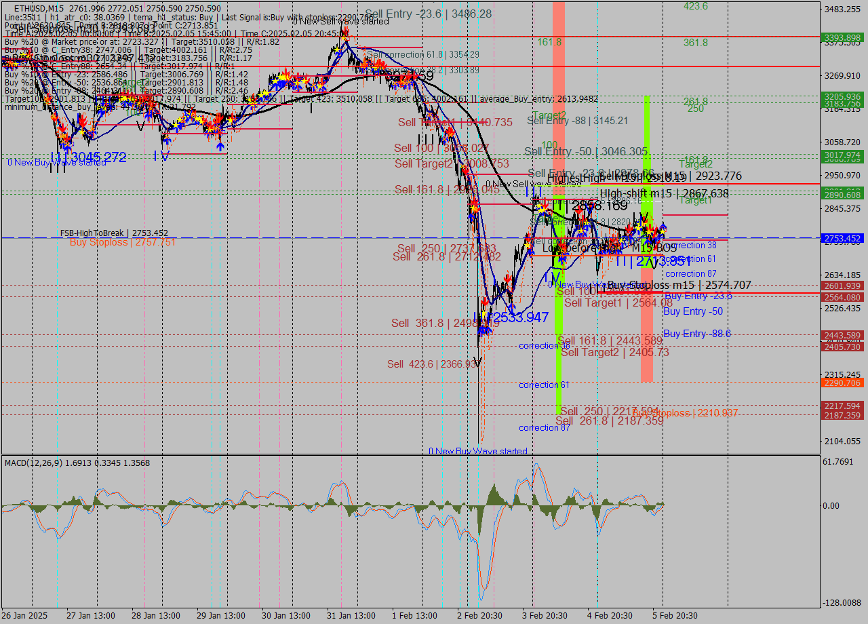Click the blue 'I V' wave count marker
The image size is (868, 624).
click(x=159, y=155)
